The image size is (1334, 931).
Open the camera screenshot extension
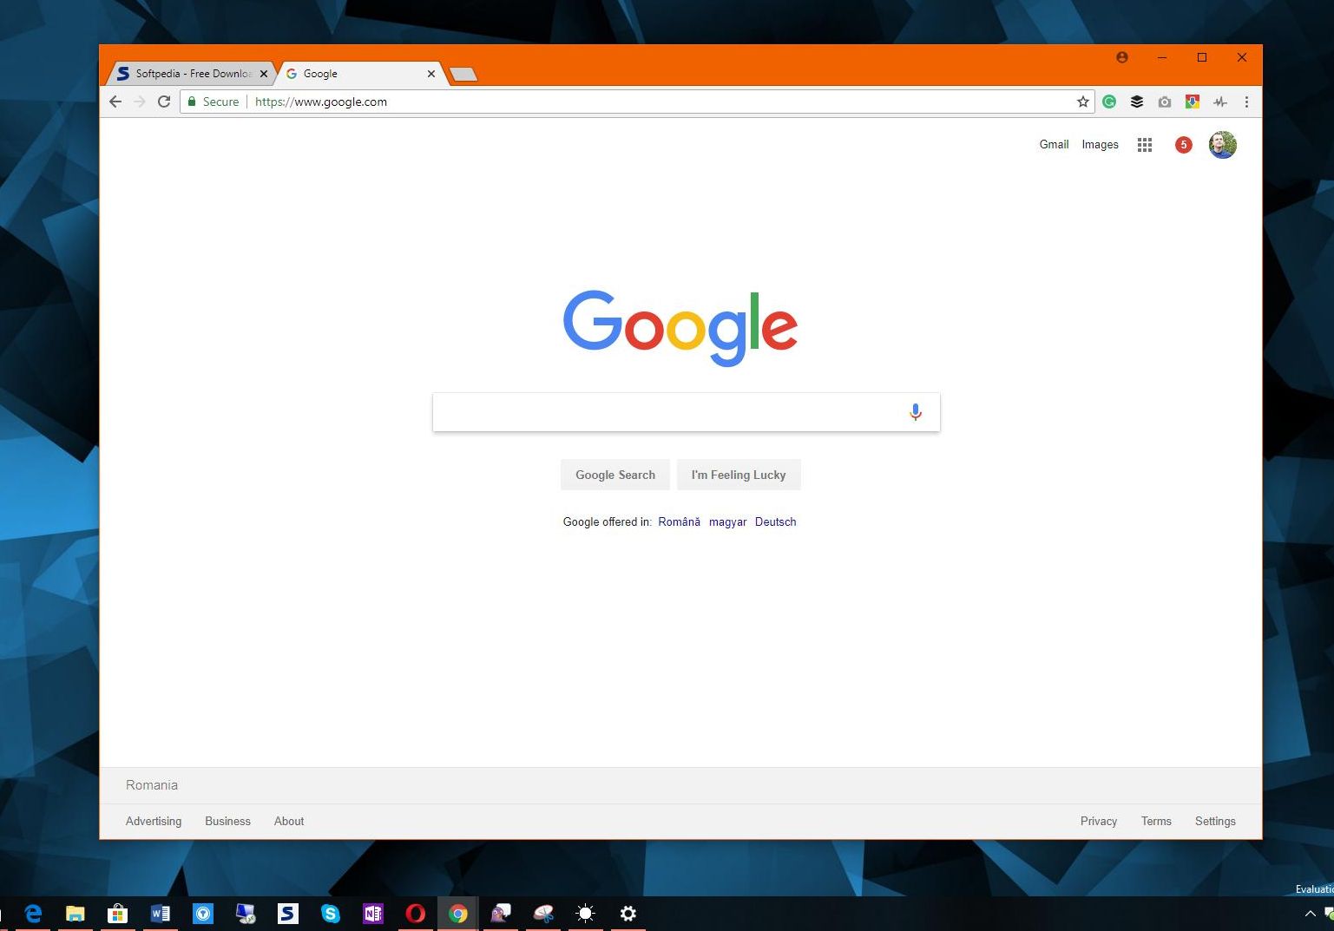(1165, 102)
